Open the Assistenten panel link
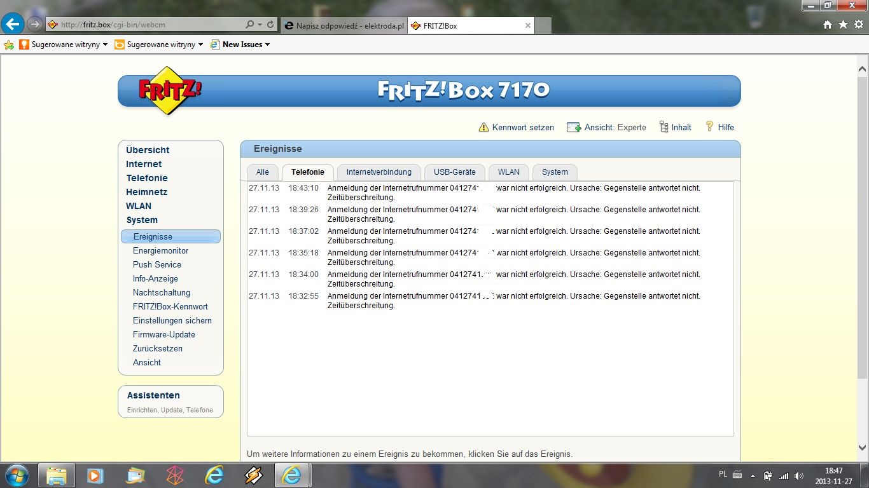The image size is (869, 488). [153, 395]
